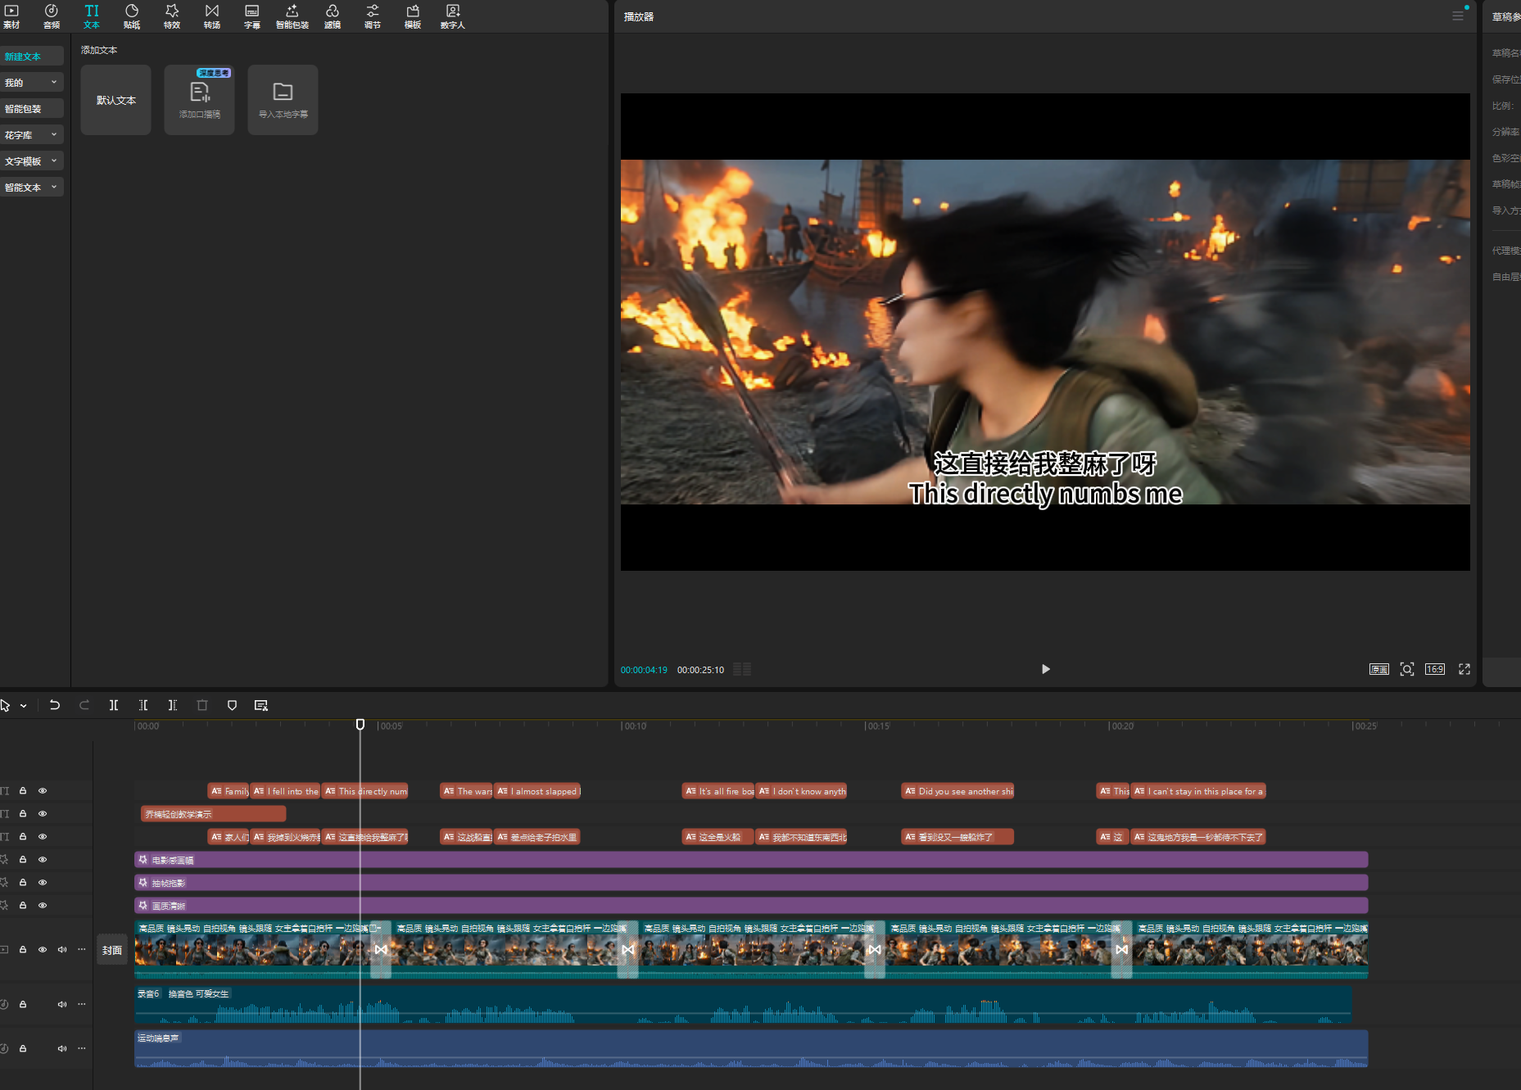This screenshot has width=1521, height=1090.
Task: Lock the main video track
Action: click(23, 950)
